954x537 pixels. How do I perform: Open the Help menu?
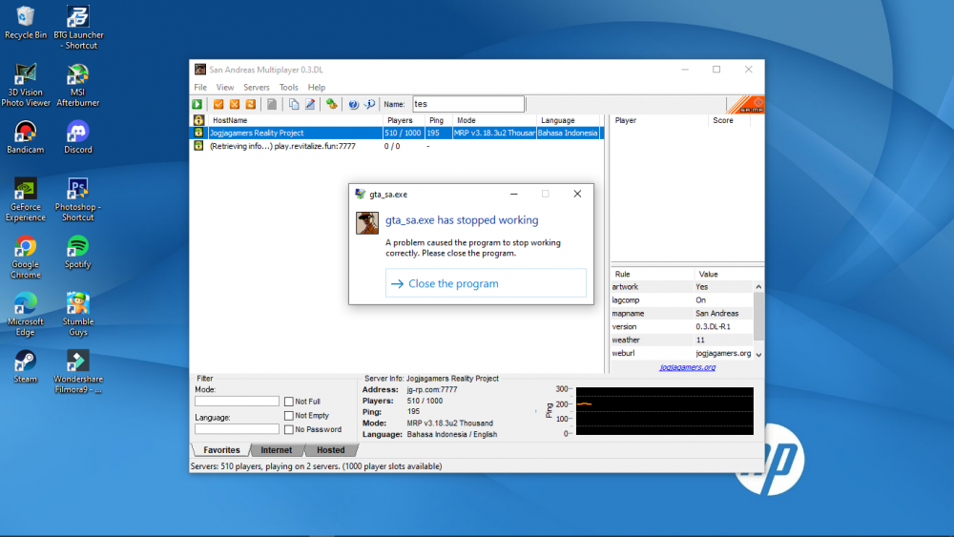(317, 87)
